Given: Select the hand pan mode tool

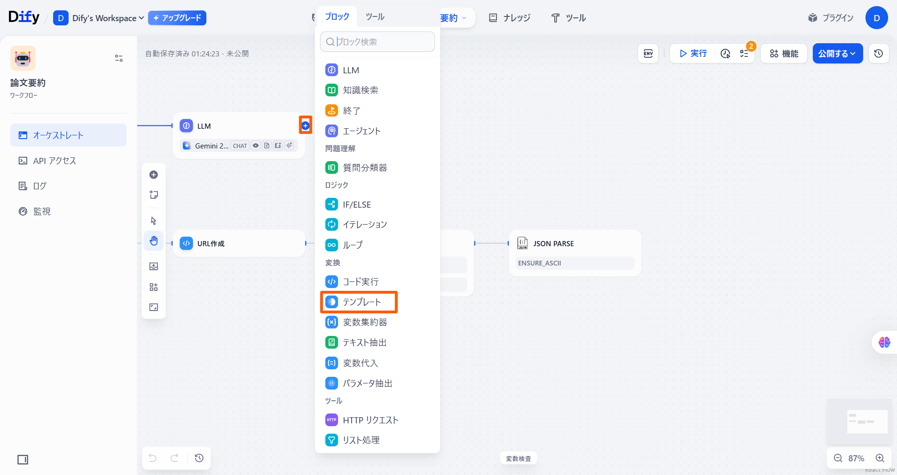Looking at the screenshot, I should coord(154,241).
